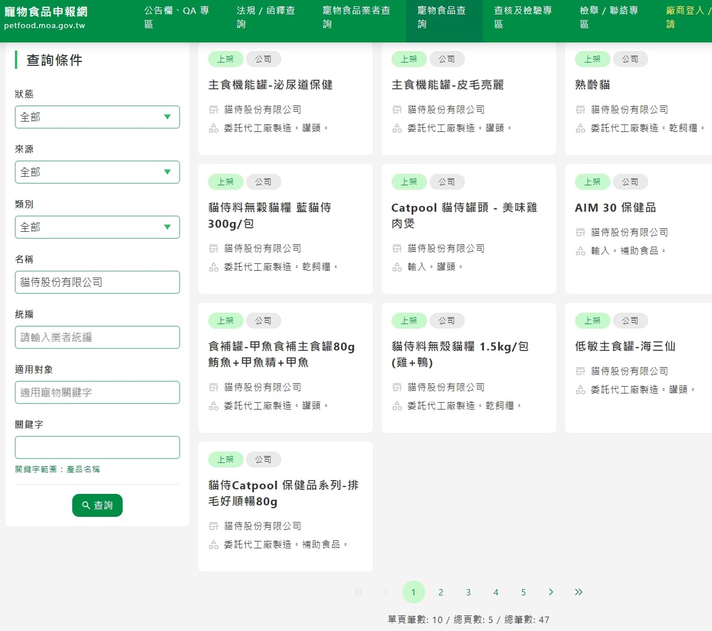
Task: Open the 類別 dropdown
Action: pos(97,227)
